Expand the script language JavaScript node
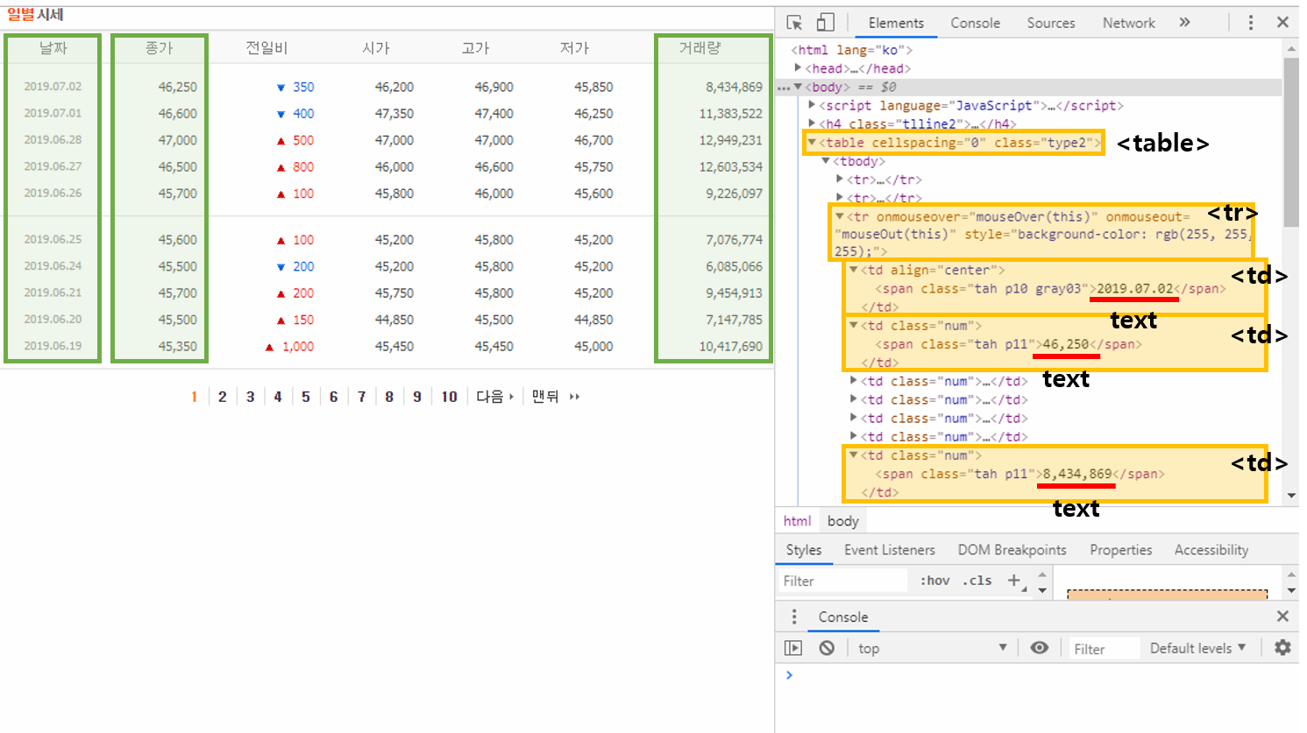The height and width of the screenshot is (733, 1307). [812, 105]
